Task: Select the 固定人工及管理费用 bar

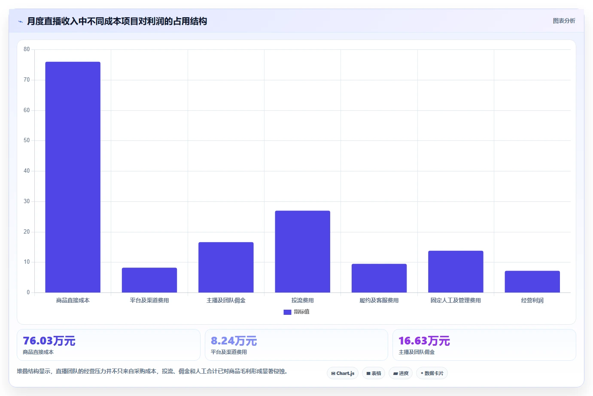Action: pos(456,271)
